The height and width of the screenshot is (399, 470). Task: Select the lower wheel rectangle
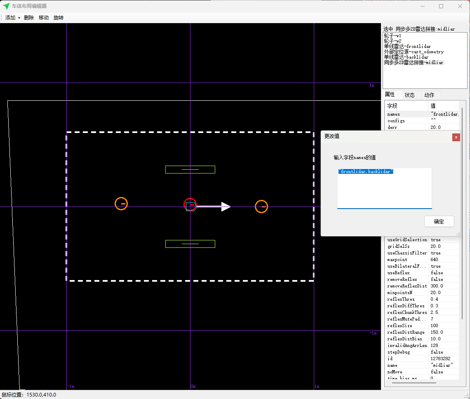[190, 244]
